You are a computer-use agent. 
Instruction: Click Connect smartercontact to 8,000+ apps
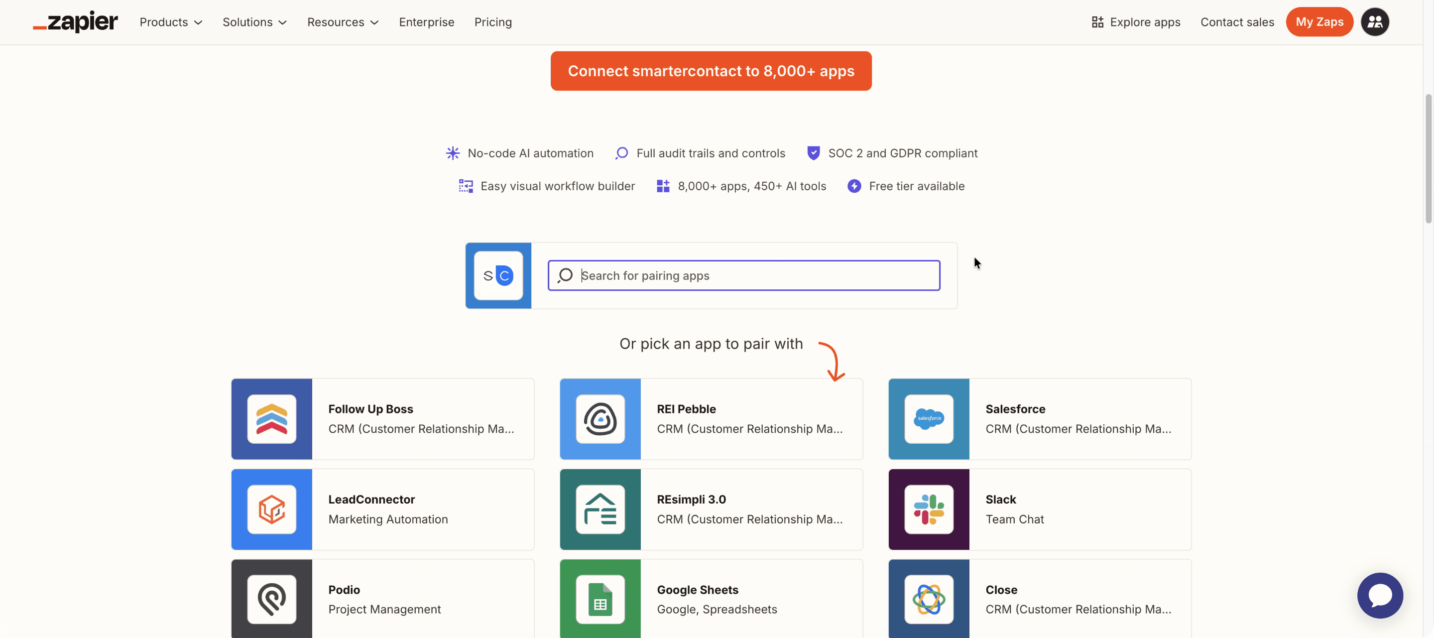(711, 71)
